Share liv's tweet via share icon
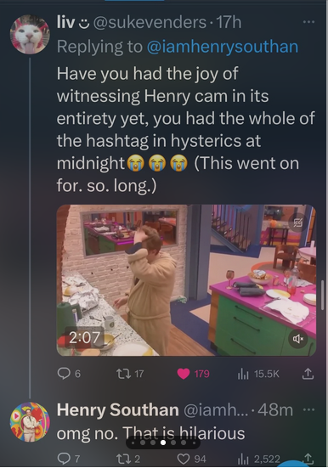328x468 pixels. (x=308, y=374)
